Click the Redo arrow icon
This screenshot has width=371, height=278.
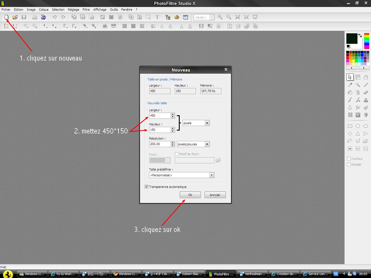pyautogui.click(x=63, y=17)
